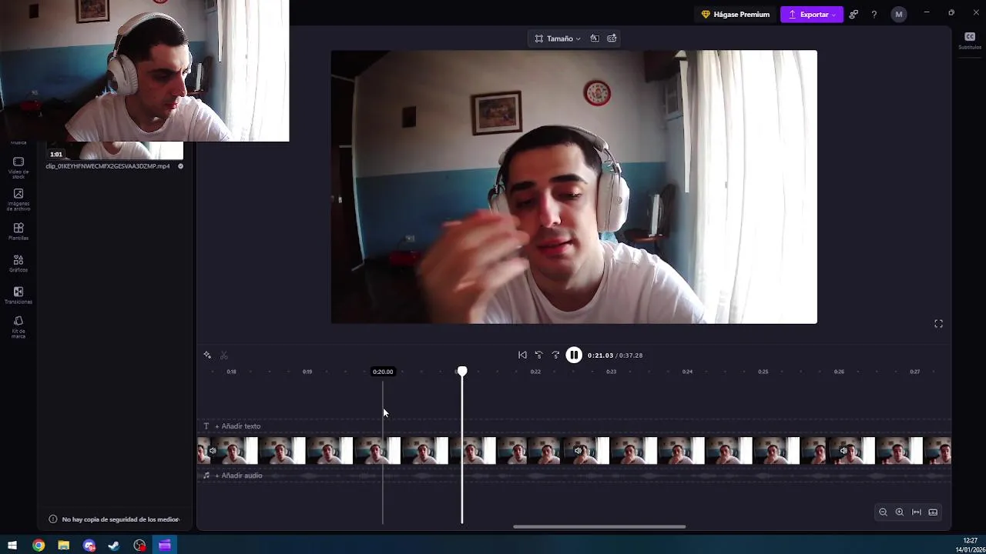Enter fullscreen preview mode
The height and width of the screenshot is (554, 986).
click(x=938, y=324)
